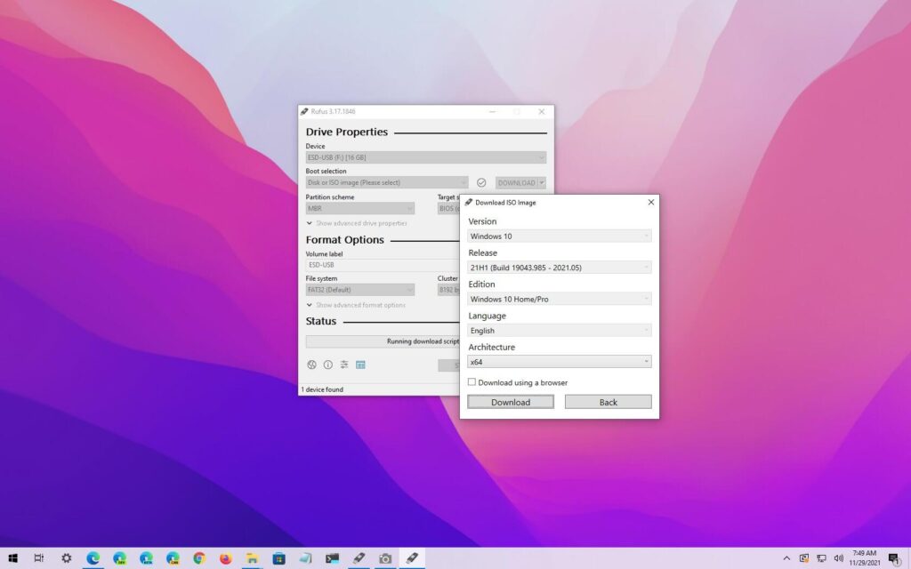Image resolution: width=911 pixels, height=569 pixels.
Task: Show the Rufus log window icon
Action: pyautogui.click(x=360, y=365)
